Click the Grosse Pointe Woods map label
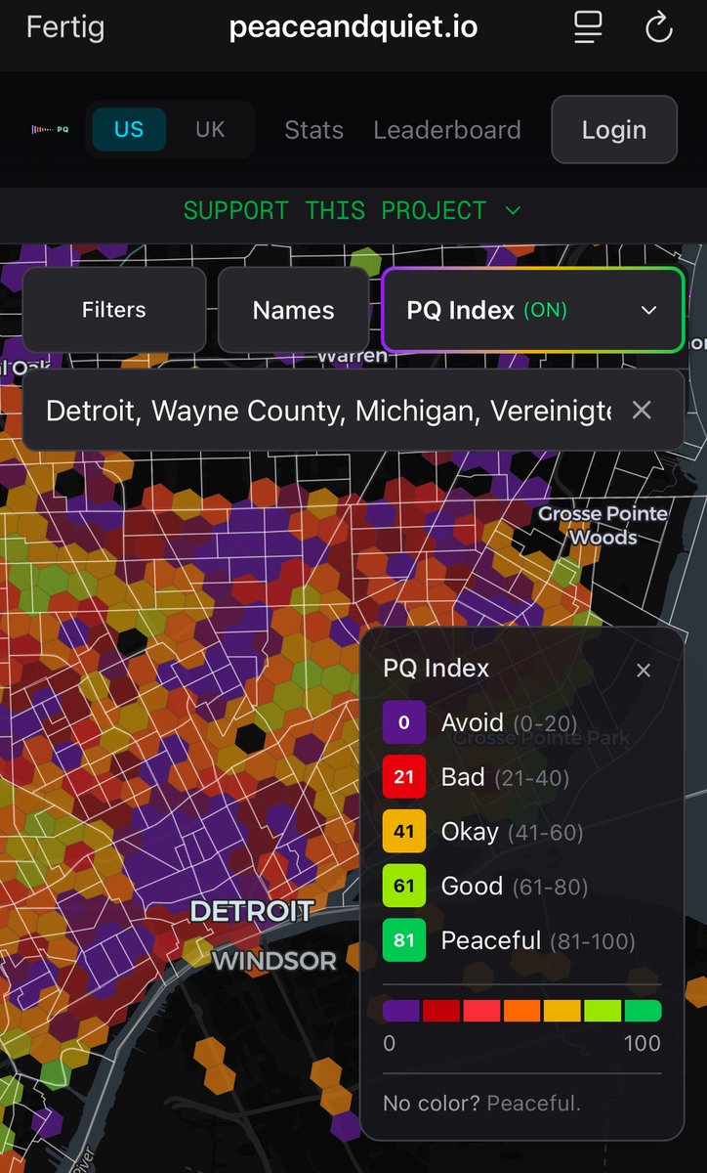The height and width of the screenshot is (1173, 707). click(x=603, y=525)
